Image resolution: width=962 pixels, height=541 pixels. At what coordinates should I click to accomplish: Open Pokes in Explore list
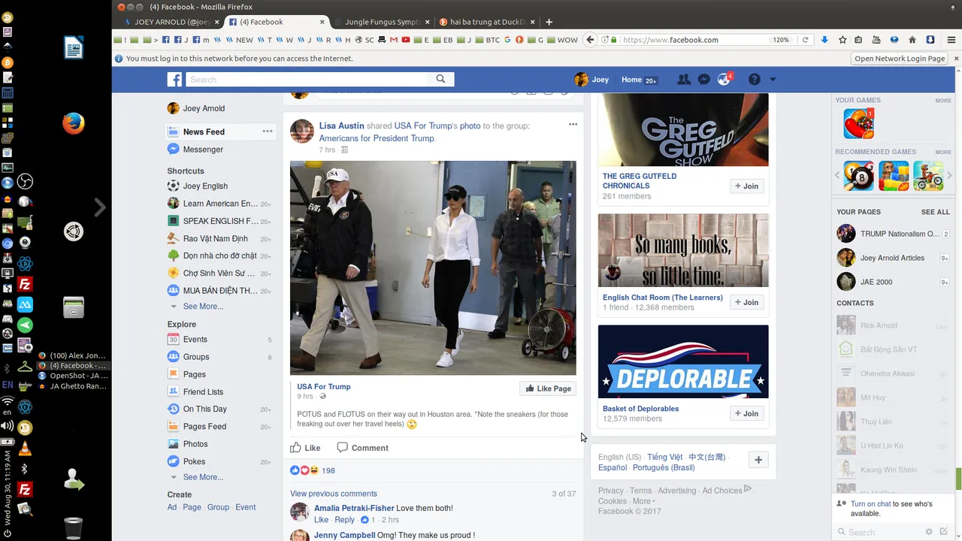tap(194, 461)
